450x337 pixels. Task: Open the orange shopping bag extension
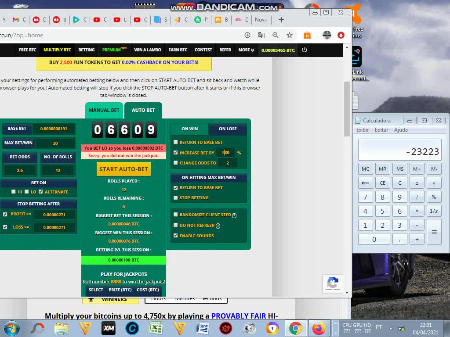(307, 35)
